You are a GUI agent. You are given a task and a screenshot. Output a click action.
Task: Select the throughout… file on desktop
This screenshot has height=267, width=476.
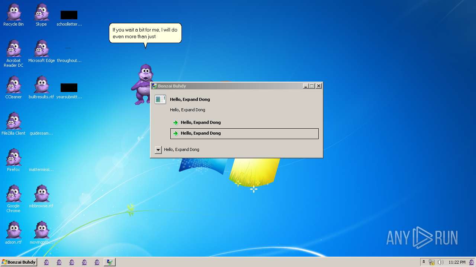(x=69, y=54)
